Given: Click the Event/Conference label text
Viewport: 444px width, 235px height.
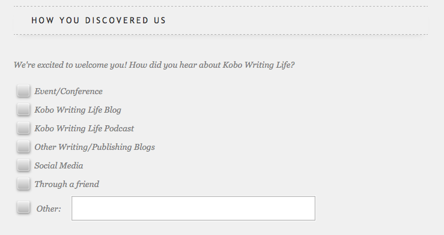Looking at the screenshot, I should tap(68, 91).
